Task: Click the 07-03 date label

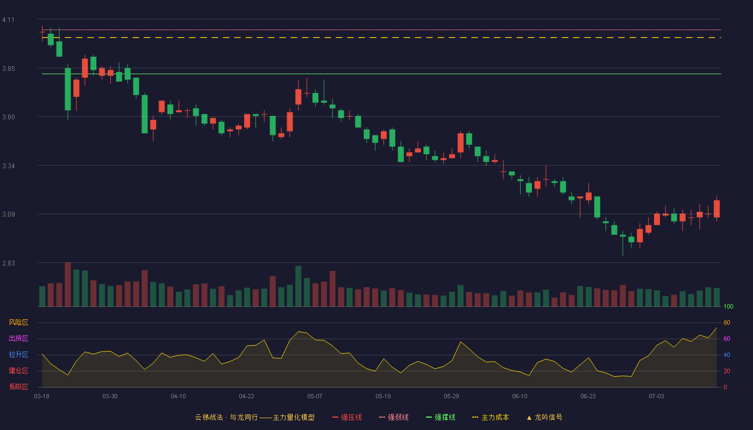Action: 656,396
